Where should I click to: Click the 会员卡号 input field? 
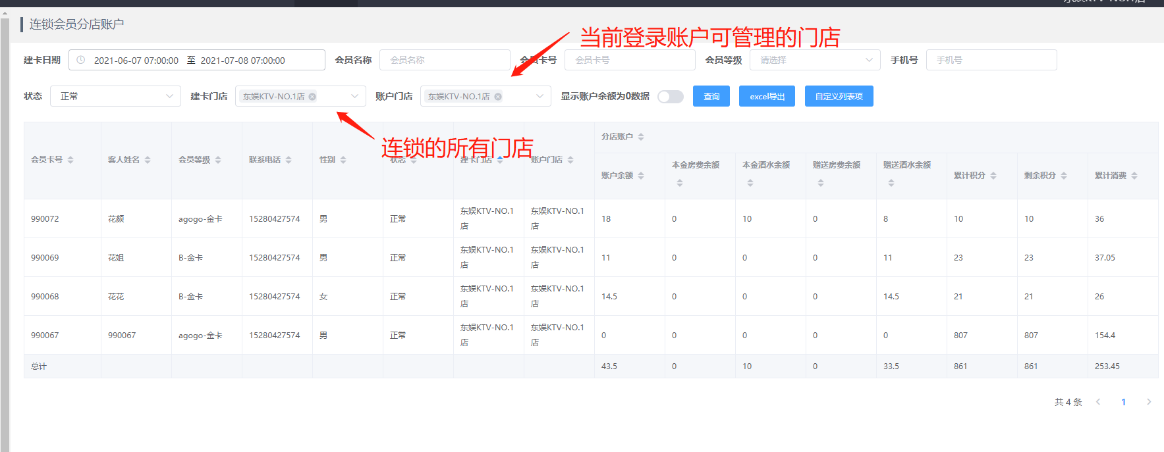pos(630,60)
